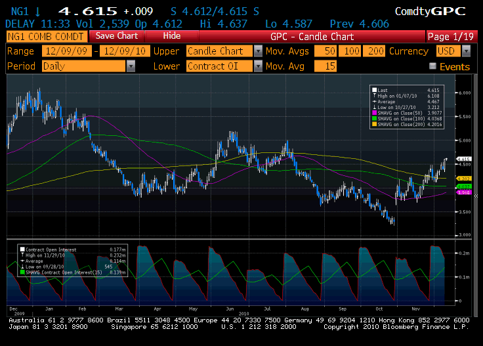Enable the Events checkbox
The image size is (483, 346).
pos(432,66)
